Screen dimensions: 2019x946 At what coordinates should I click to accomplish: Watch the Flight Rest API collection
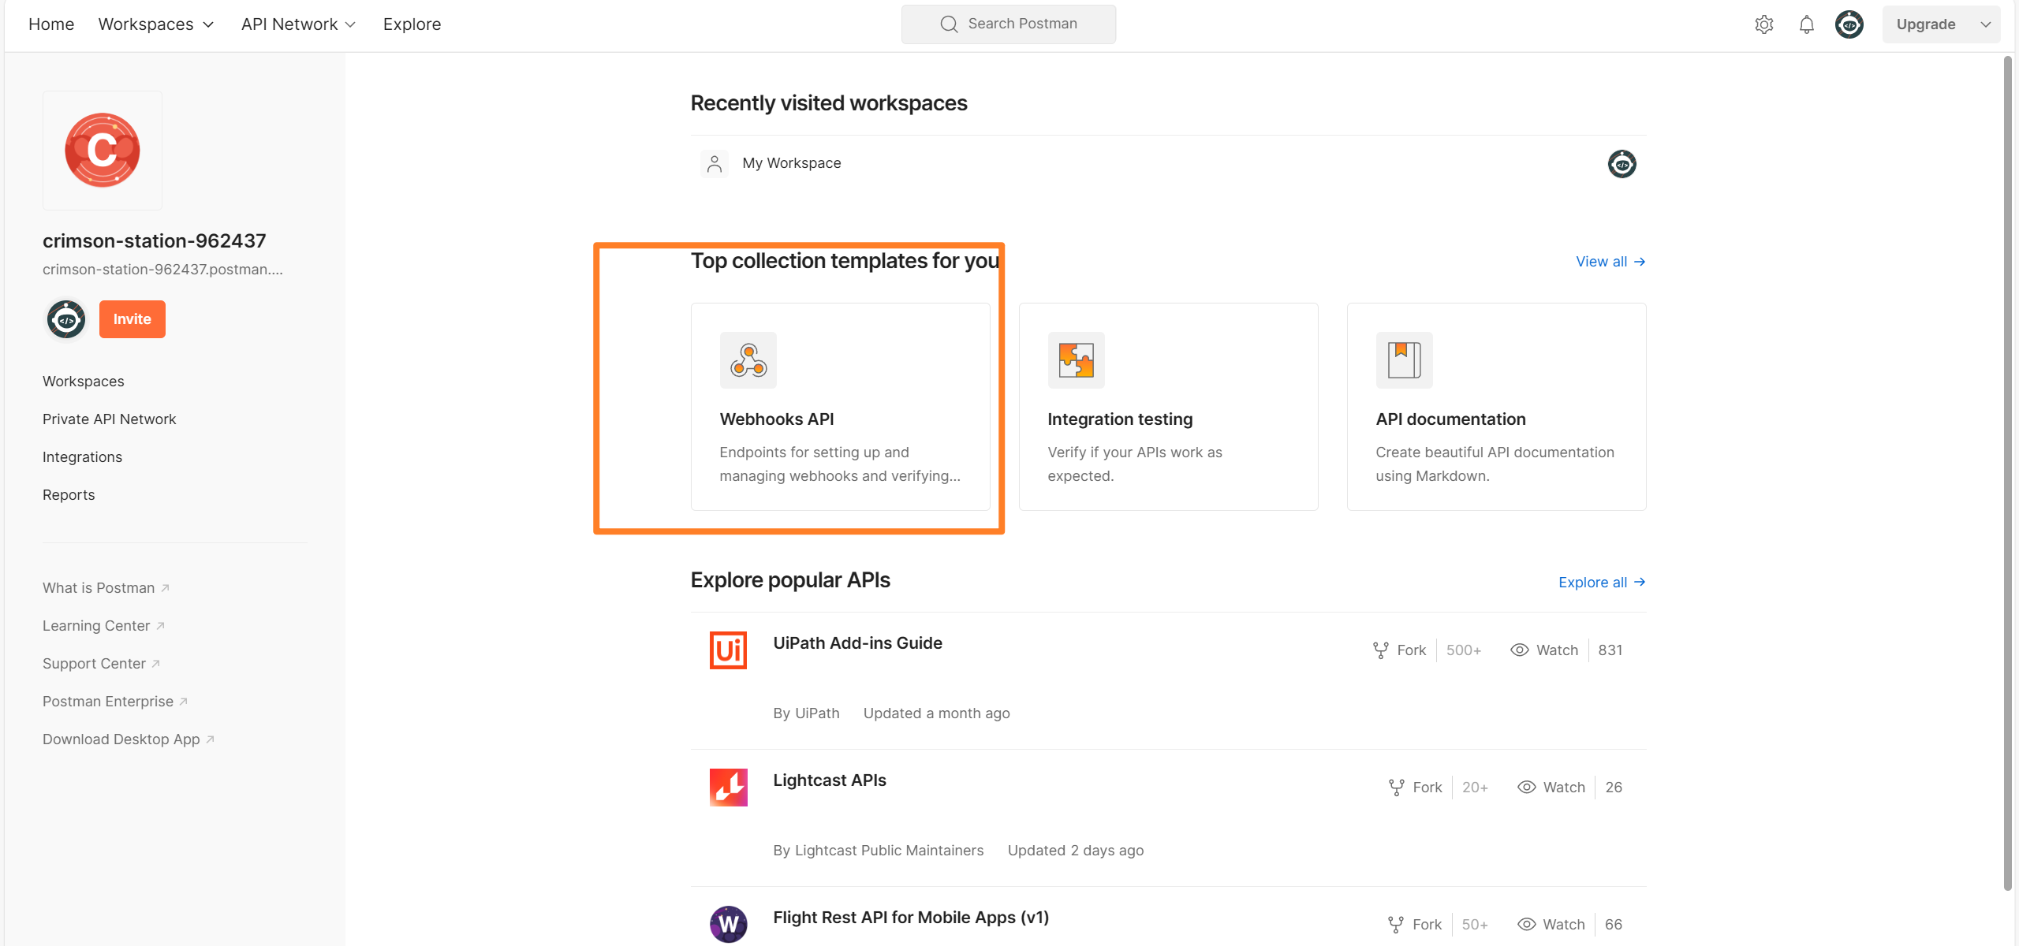[1551, 925]
